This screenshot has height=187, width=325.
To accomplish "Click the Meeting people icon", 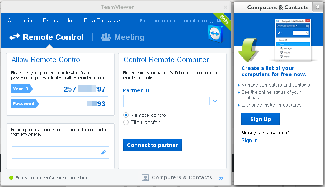I will click(106, 37).
